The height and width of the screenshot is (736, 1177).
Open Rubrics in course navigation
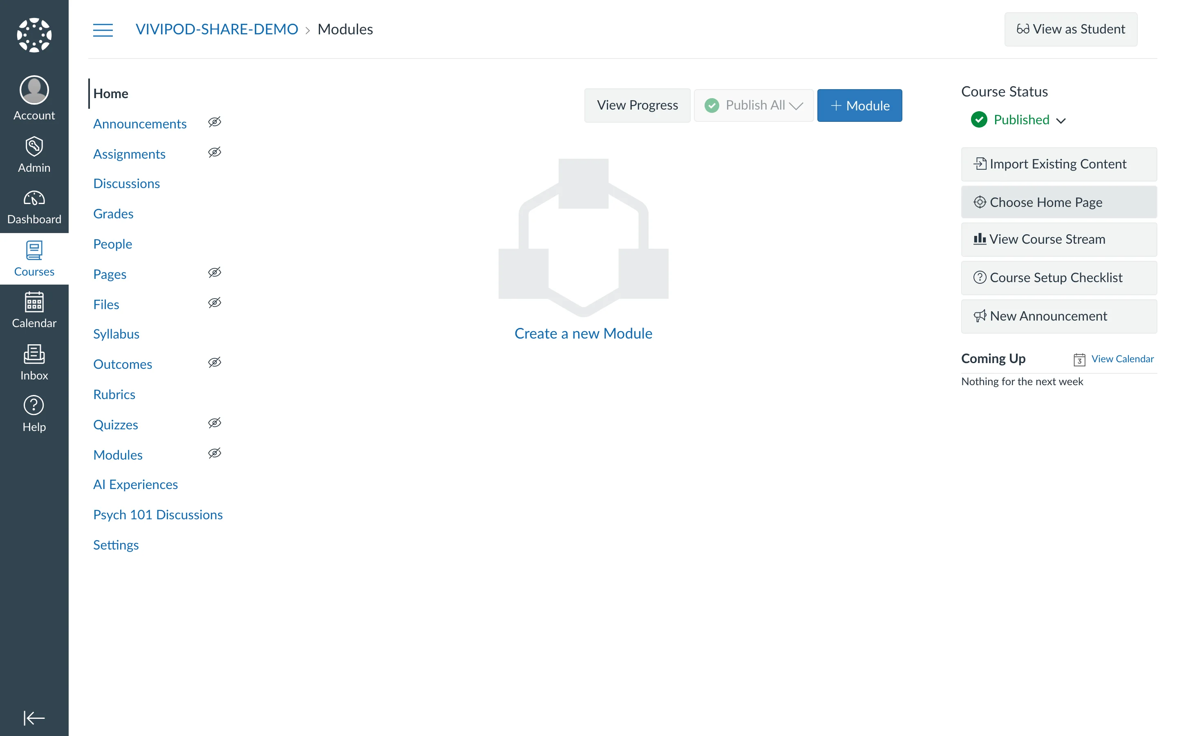[114, 394]
